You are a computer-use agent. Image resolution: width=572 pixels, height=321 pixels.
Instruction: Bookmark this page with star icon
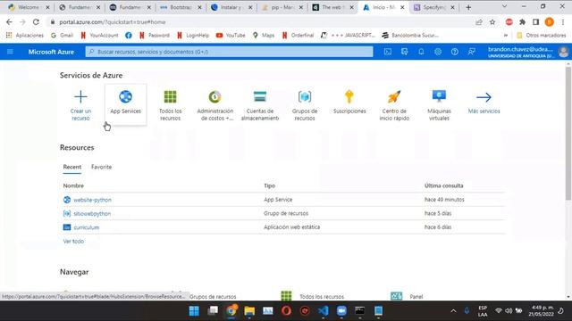click(x=492, y=22)
